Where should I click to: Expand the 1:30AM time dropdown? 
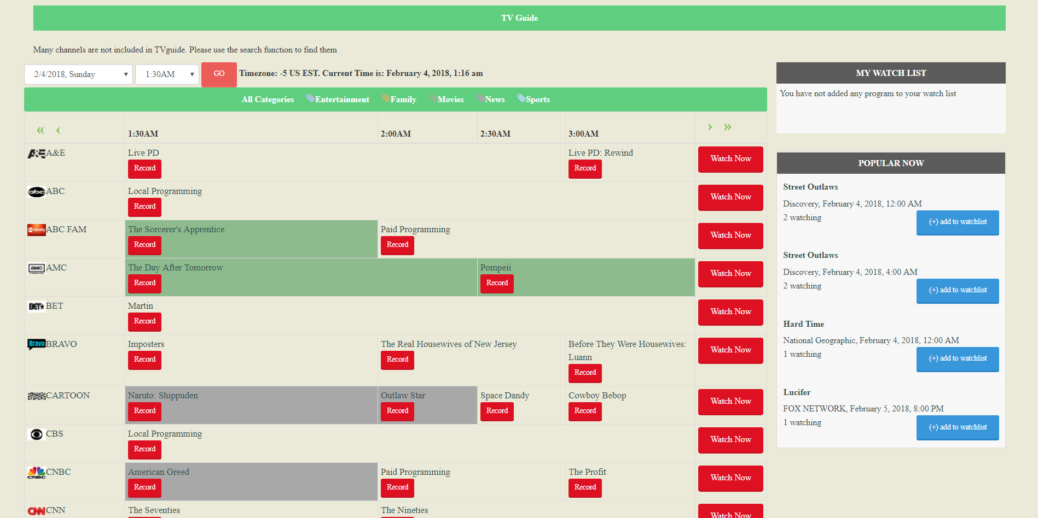click(167, 74)
